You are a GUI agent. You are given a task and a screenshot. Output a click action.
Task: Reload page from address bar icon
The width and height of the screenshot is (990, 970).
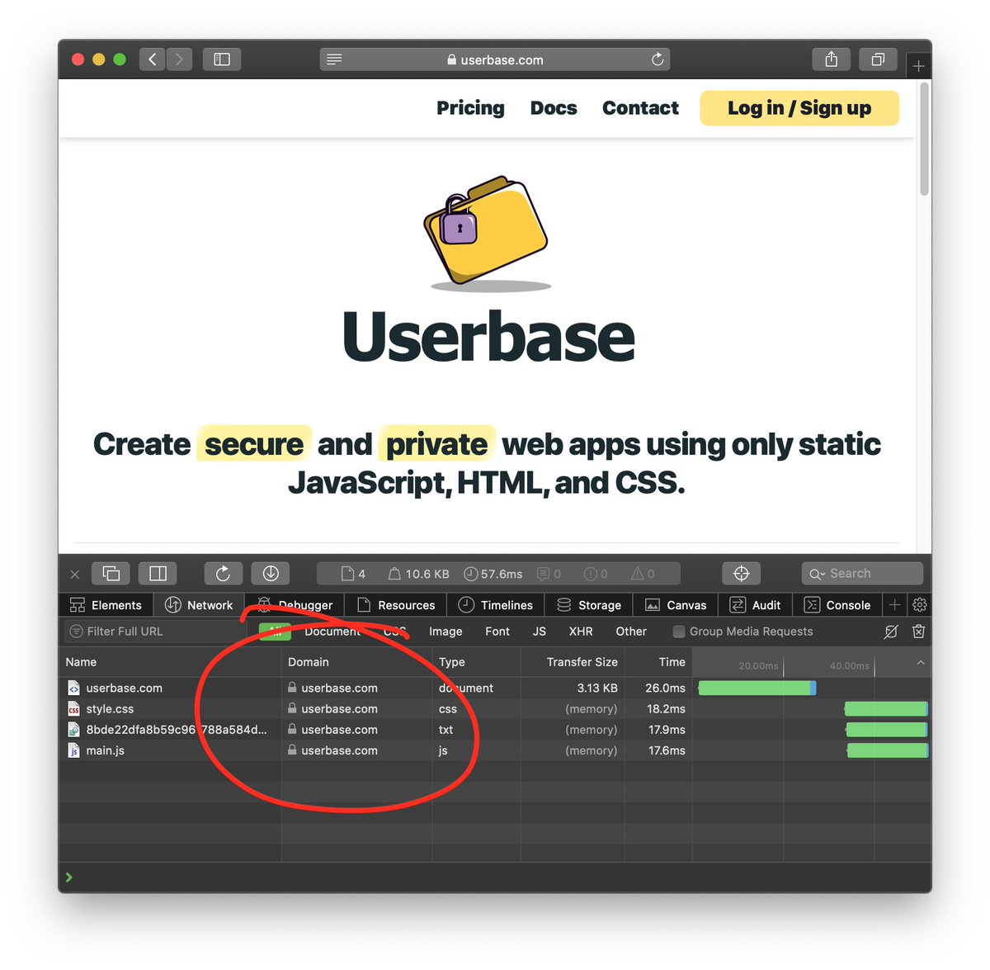pyautogui.click(x=658, y=59)
